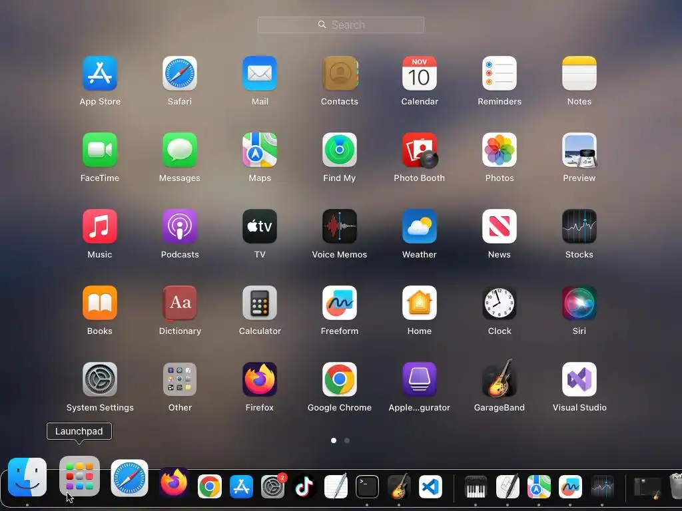
Task: Open the Dictionary app
Action: [x=180, y=303]
